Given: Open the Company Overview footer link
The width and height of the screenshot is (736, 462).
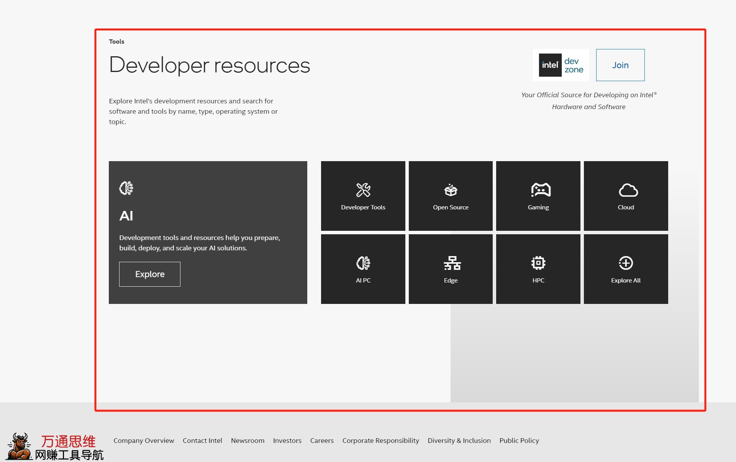Looking at the screenshot, I should [144, 441].
